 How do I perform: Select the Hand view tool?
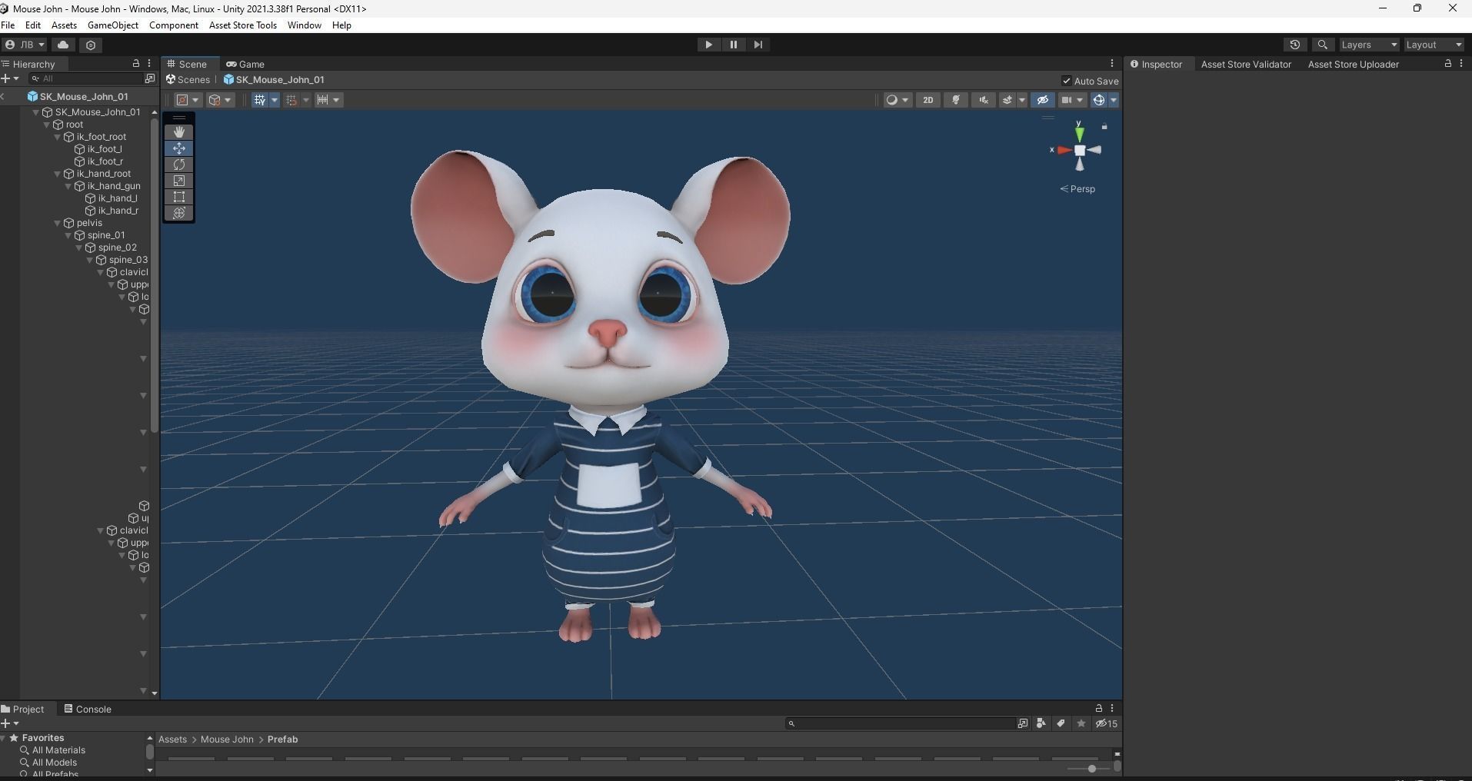click(x=179, y=132)
